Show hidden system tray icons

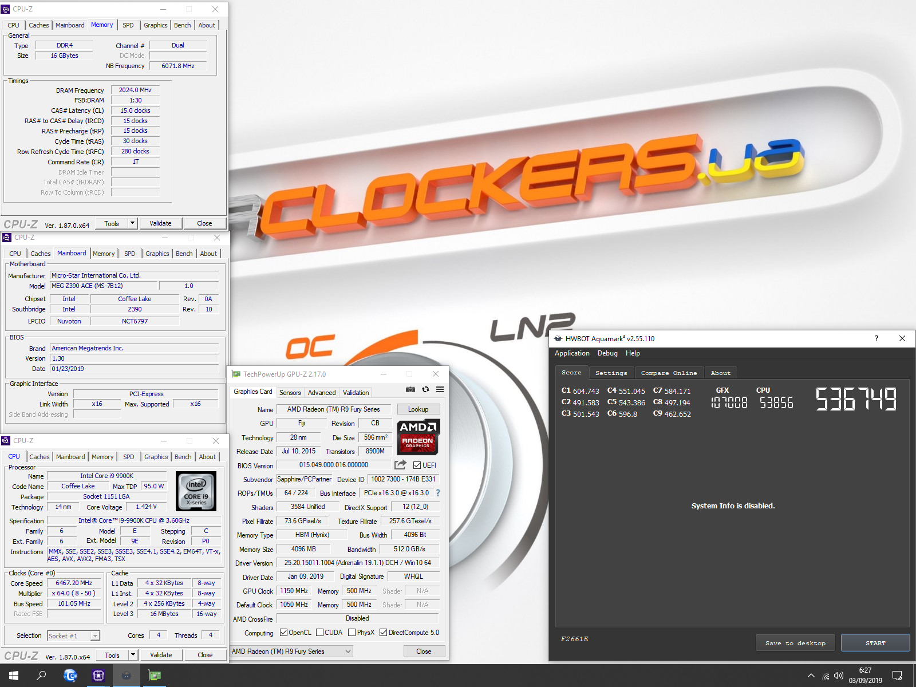pos(811,676)
